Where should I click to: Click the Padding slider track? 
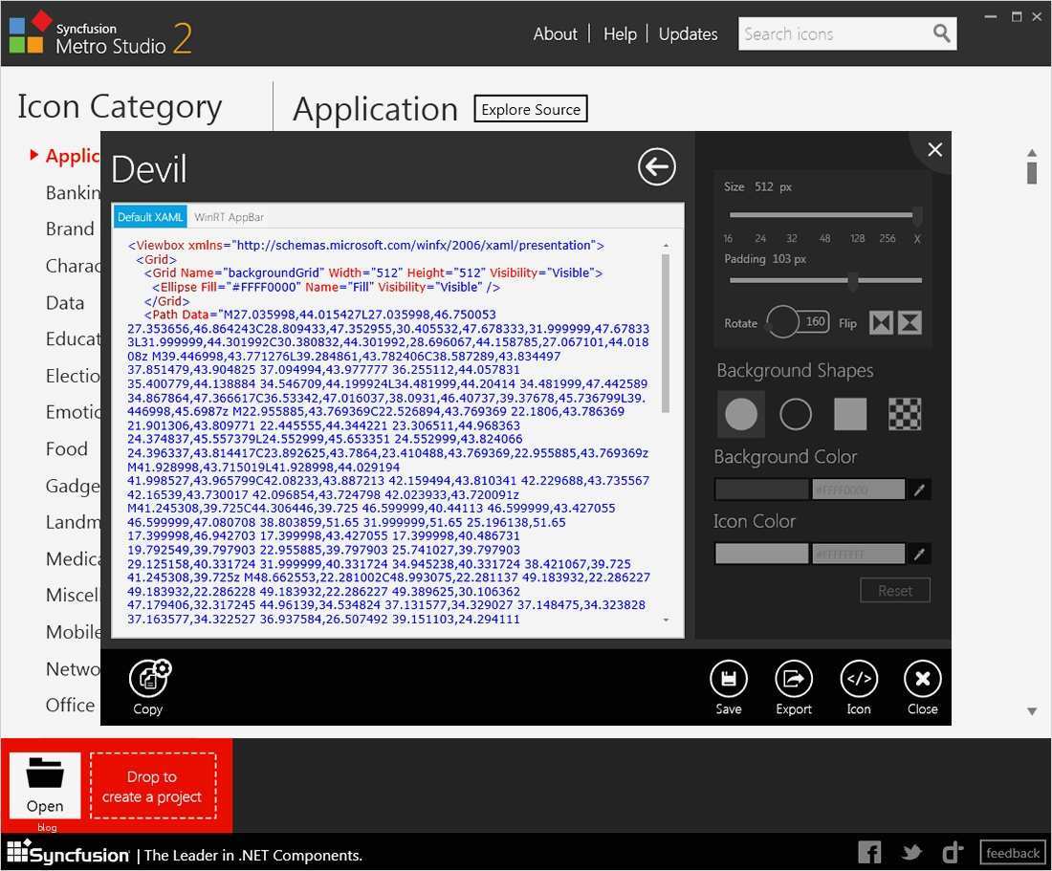coord(784,280)
